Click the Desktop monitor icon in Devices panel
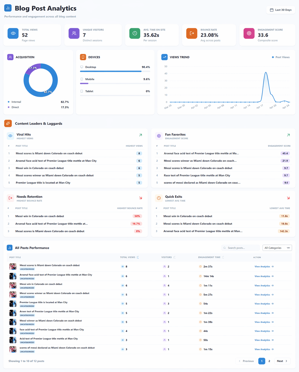This screenshot has width=299, height=372. point(82,67)
